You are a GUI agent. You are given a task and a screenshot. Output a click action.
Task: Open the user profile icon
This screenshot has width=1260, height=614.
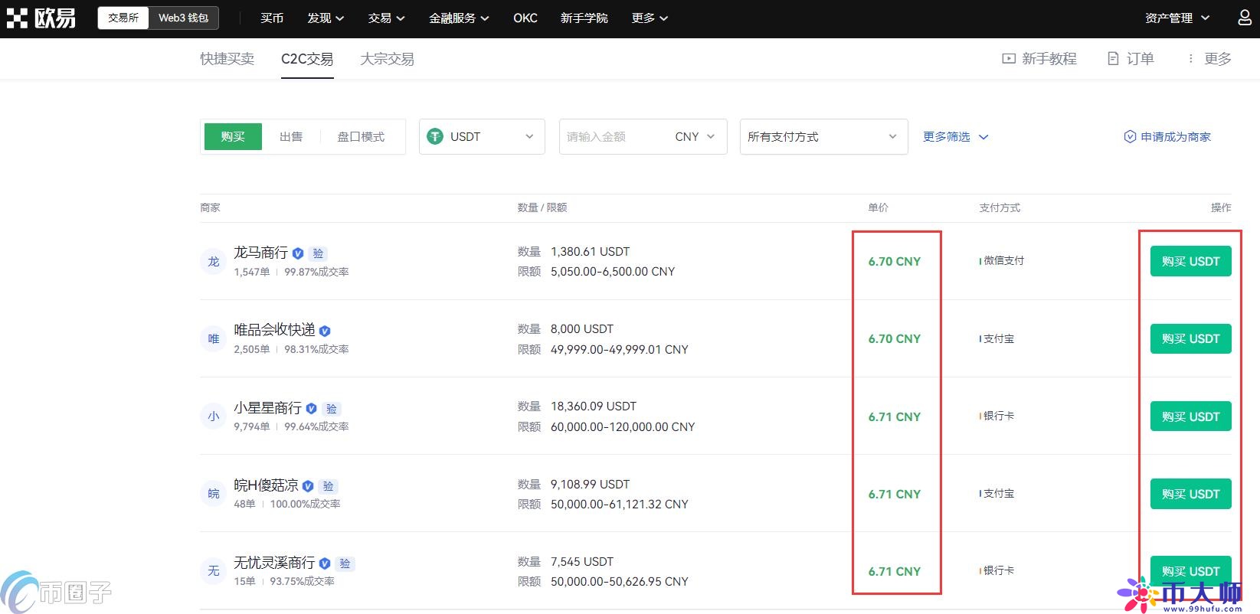pos(1245,18)
